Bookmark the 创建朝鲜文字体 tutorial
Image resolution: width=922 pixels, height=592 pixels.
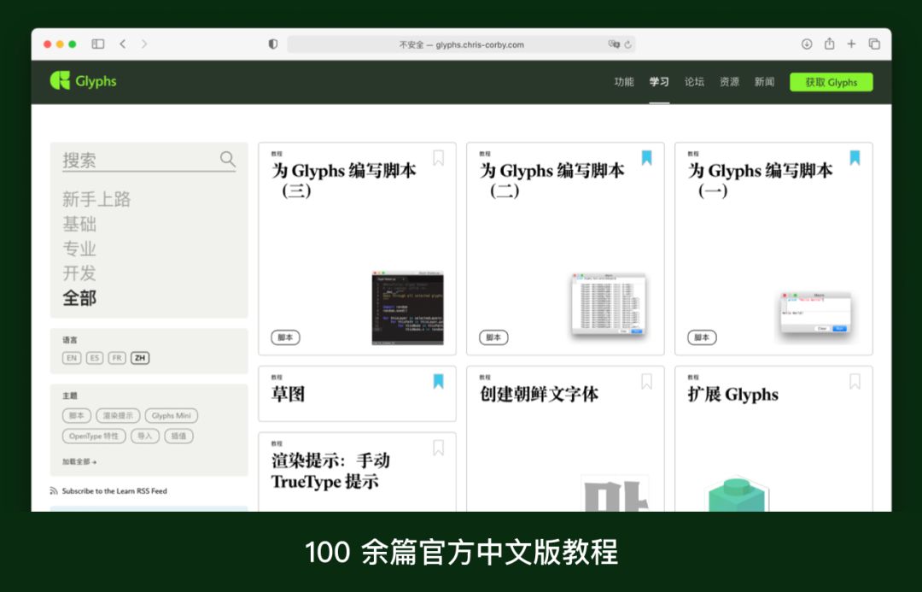646,383
